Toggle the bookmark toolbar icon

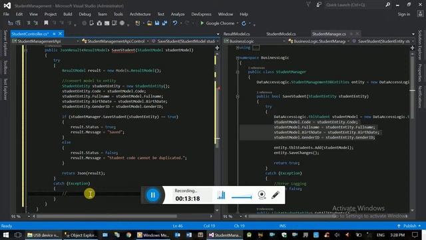coord(46,23)
